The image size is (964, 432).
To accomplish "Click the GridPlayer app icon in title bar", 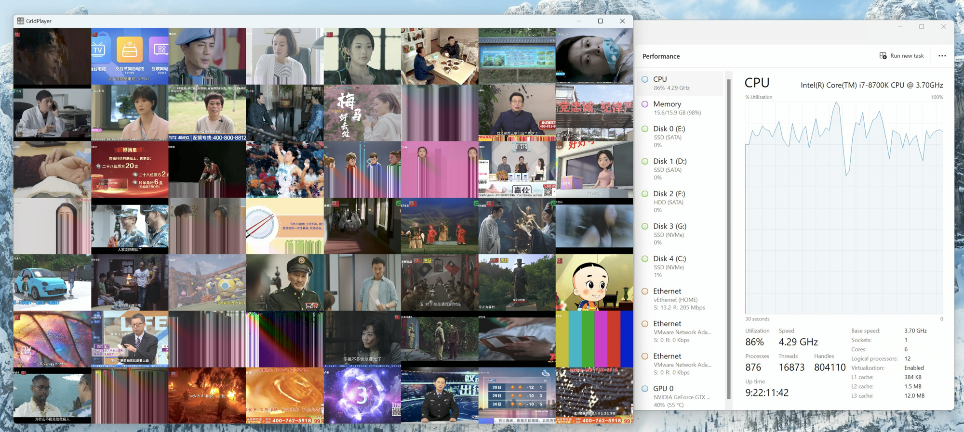I will (20, 21).
